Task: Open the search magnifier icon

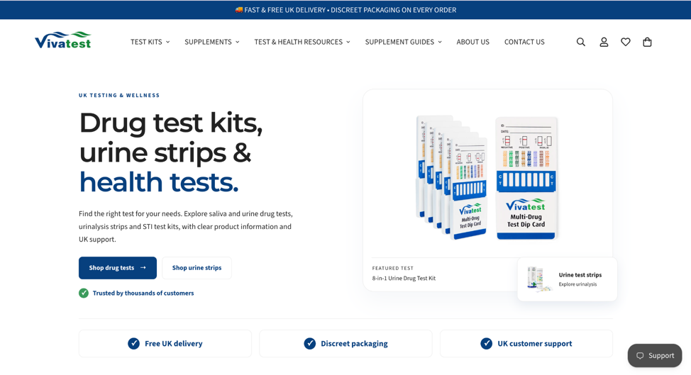Action: (x=581, y=42)
